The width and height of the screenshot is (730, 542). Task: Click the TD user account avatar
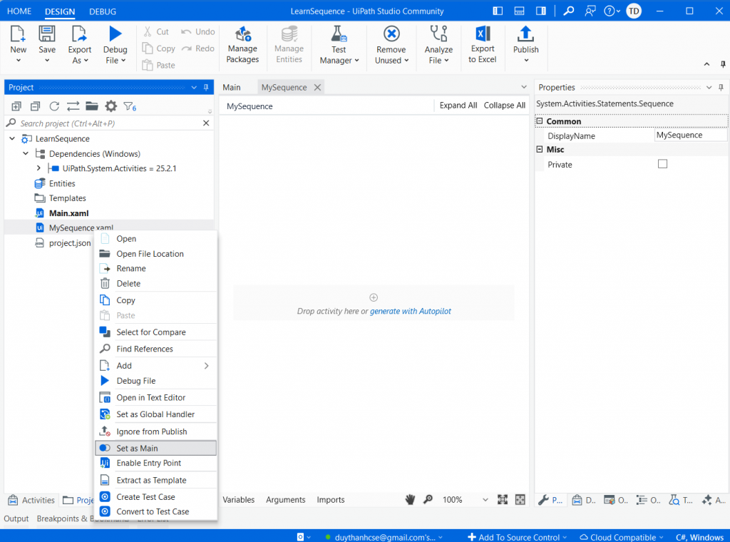pos(634,11)
